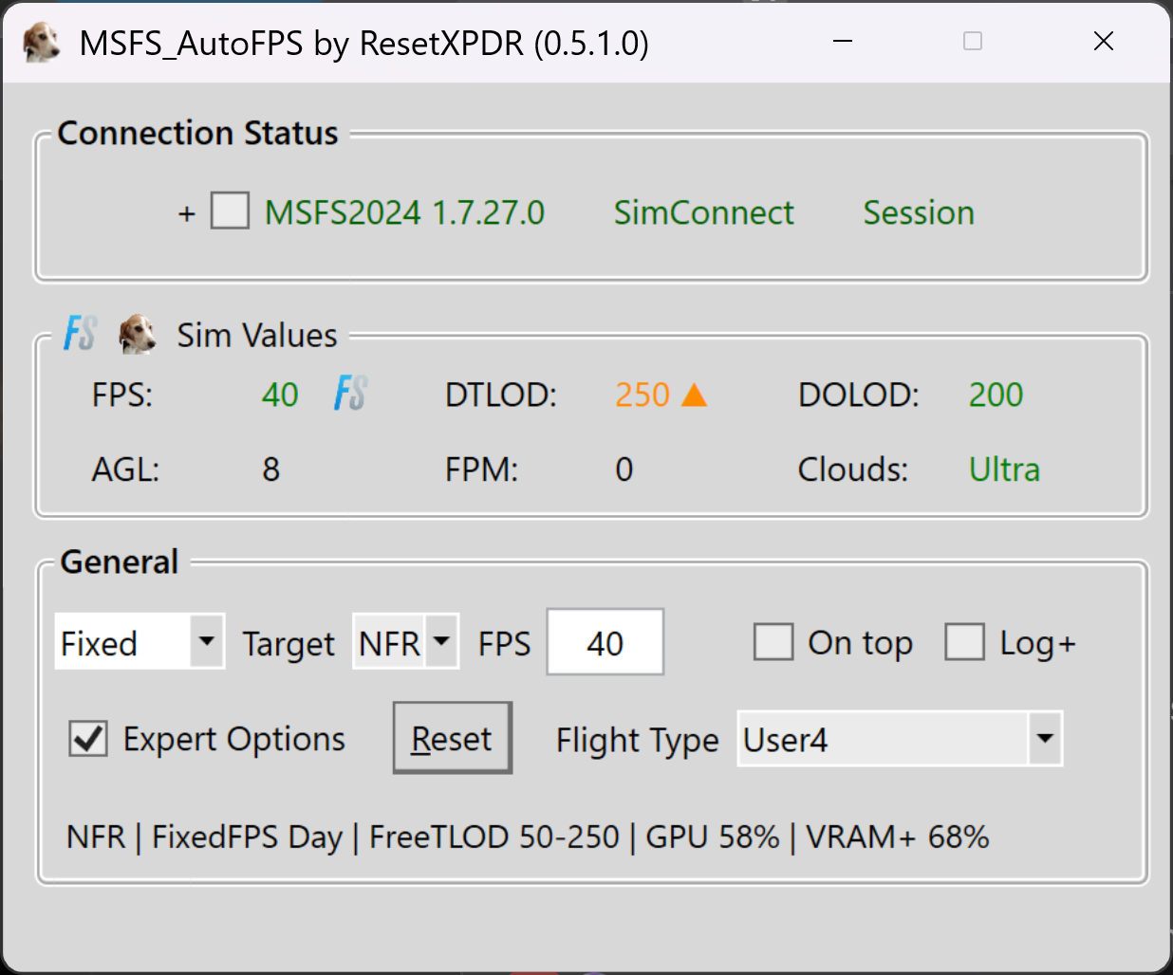1173x975 pixels.
Task: Open the Target NFR dropdown
Action: (x=406, y=642)
